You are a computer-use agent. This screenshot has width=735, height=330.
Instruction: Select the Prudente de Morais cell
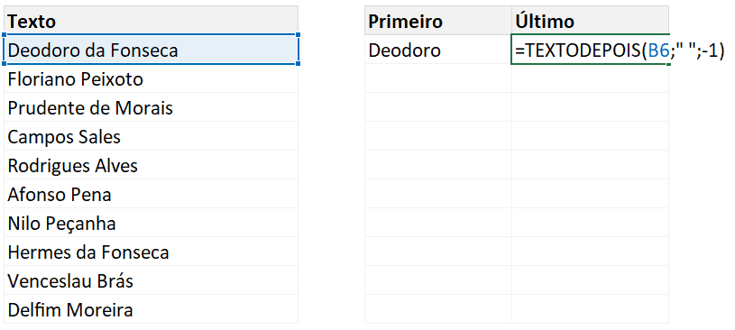pyautogui.click(x=151, y=107)
